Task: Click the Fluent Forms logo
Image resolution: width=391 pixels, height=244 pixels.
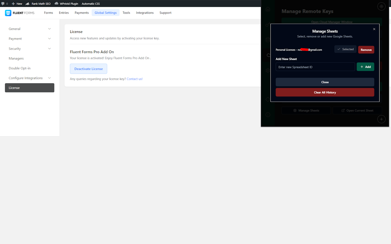Action: tap(20, 13)
